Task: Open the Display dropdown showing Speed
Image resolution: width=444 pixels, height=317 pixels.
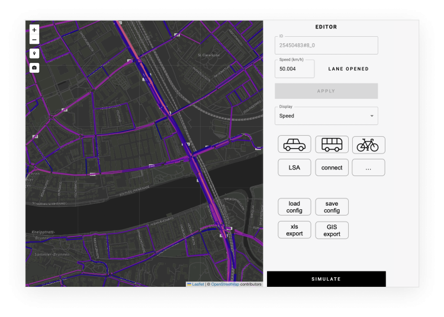Action: (x=326, y=116)
